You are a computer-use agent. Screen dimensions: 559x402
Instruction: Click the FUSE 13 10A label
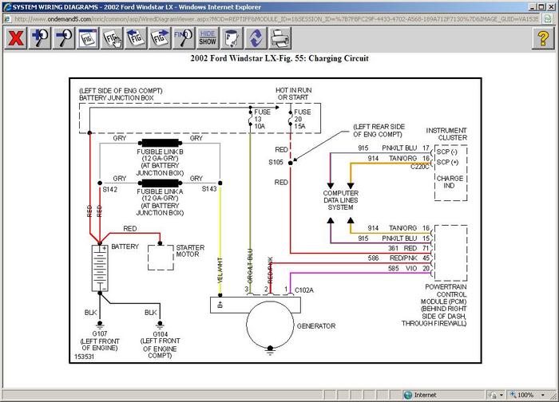(x=262, y=119)
